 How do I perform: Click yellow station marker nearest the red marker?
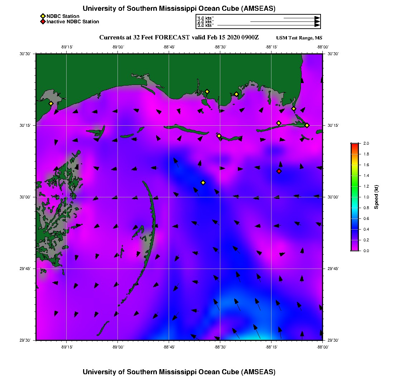(279, 123)
